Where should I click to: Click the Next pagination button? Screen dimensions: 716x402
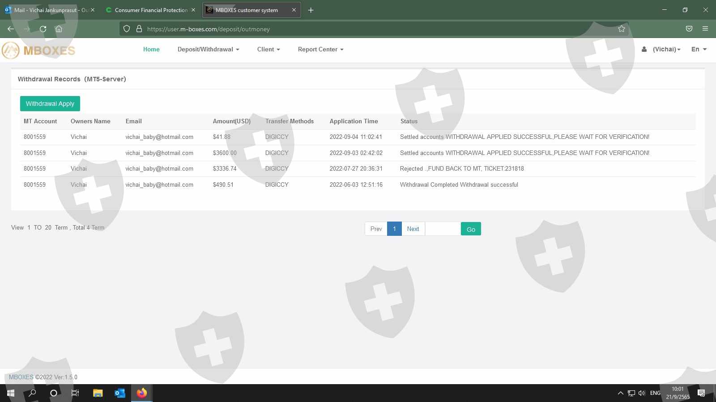point(413,229)
